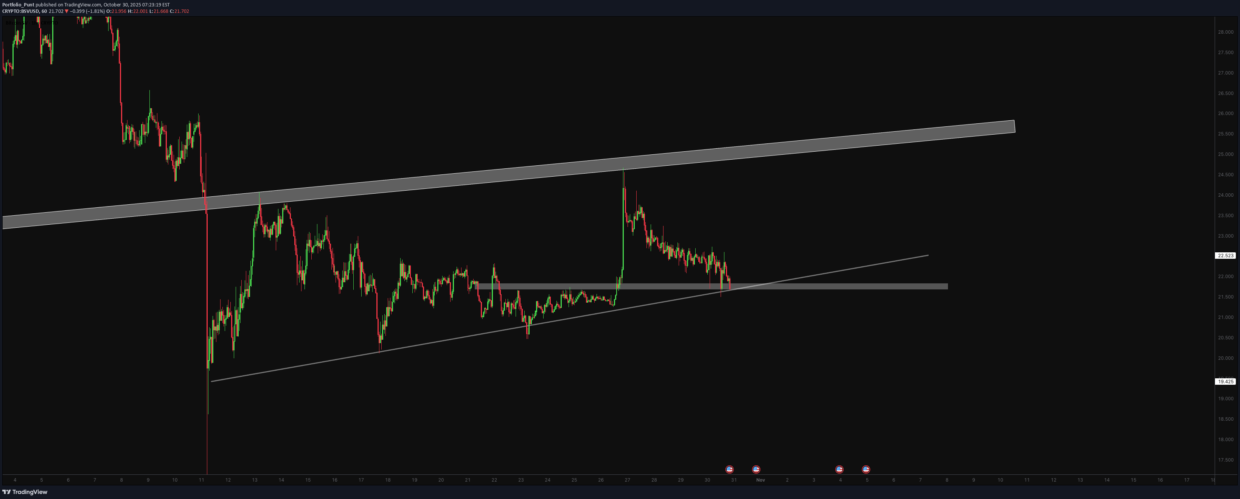Viewport: 1240px width, 499px height.
Task: Select the 19.425 price label on the axis
Action: [x=1225, y=382]
